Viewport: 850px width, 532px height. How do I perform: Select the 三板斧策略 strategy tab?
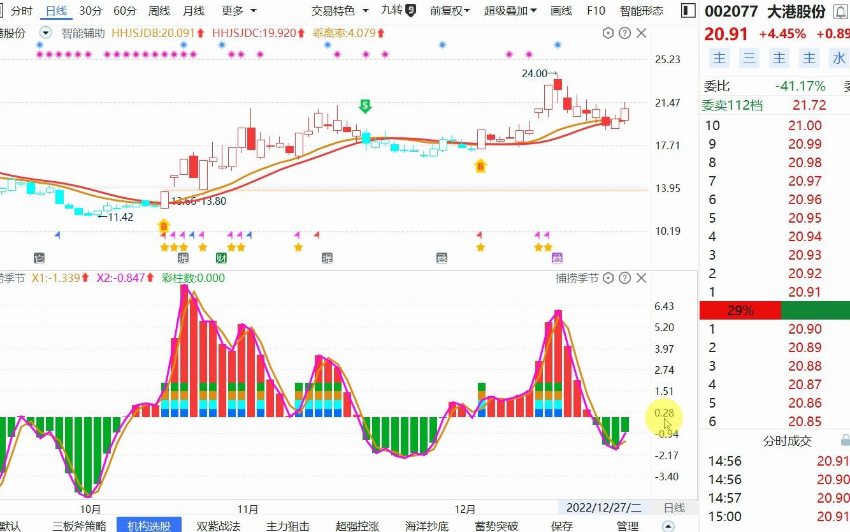pos(80,526)
